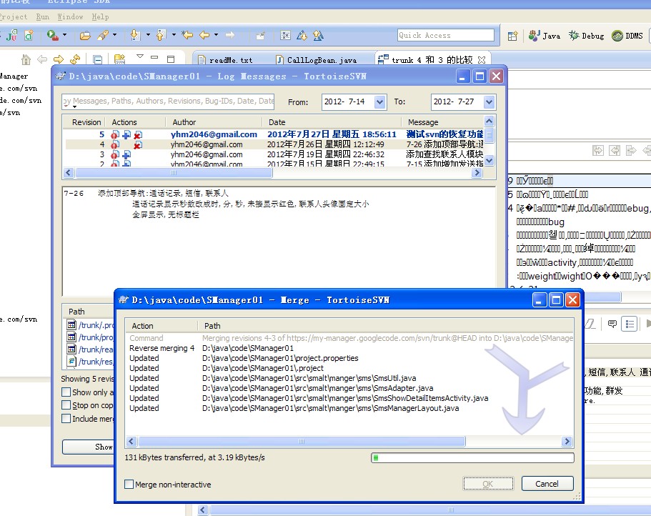Refresh the repositories view with the sync arrows
Image resolution: width=651 pixels, height=516 pixels.
tap(75, 59)
